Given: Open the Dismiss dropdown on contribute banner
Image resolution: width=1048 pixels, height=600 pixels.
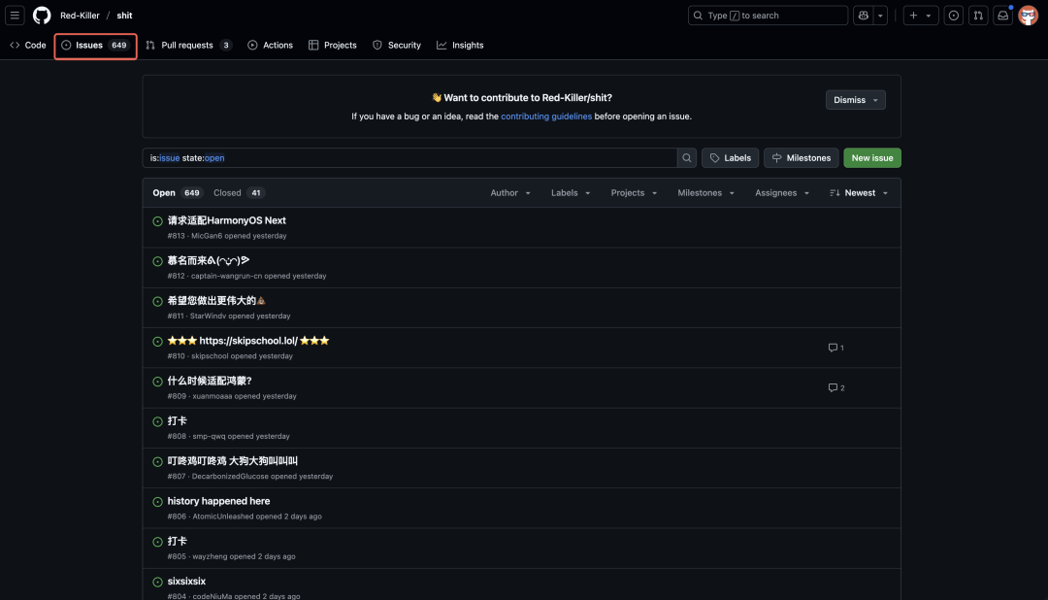Looking at the screenshot, I should coord(856,100).
